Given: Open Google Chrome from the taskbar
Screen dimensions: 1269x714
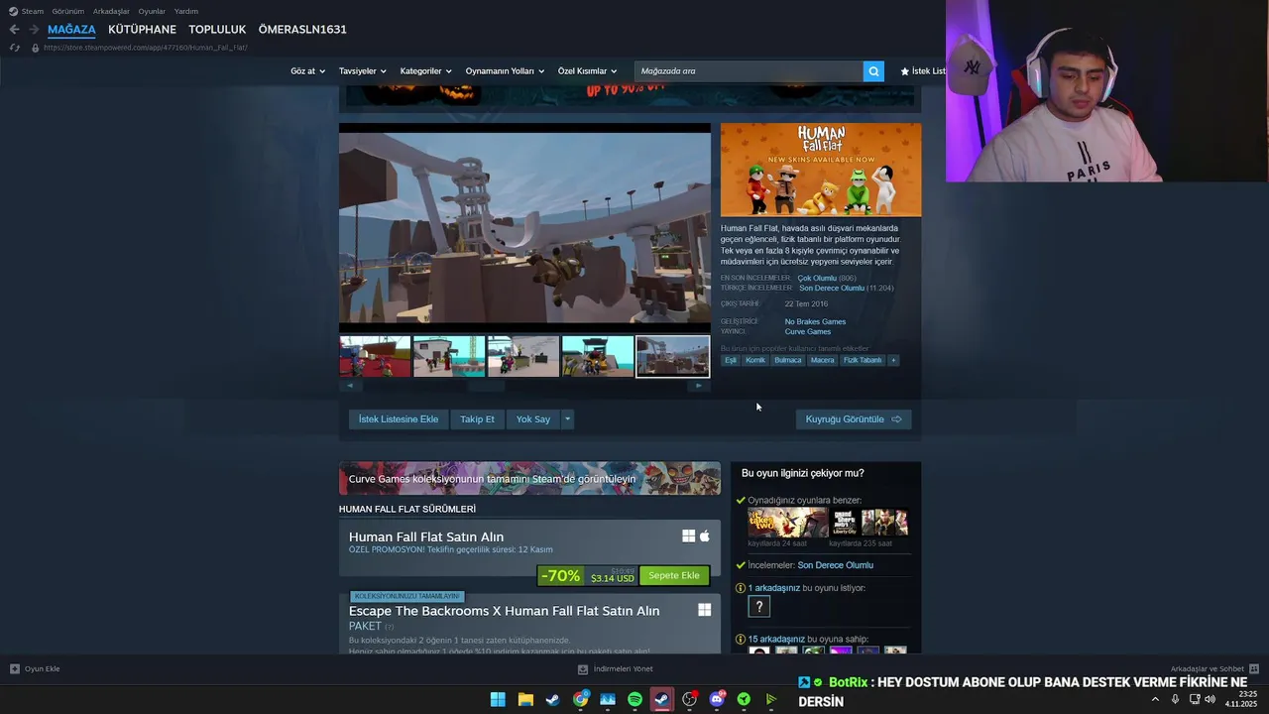Looking at the screenshot, I should (x=580, y=699).
